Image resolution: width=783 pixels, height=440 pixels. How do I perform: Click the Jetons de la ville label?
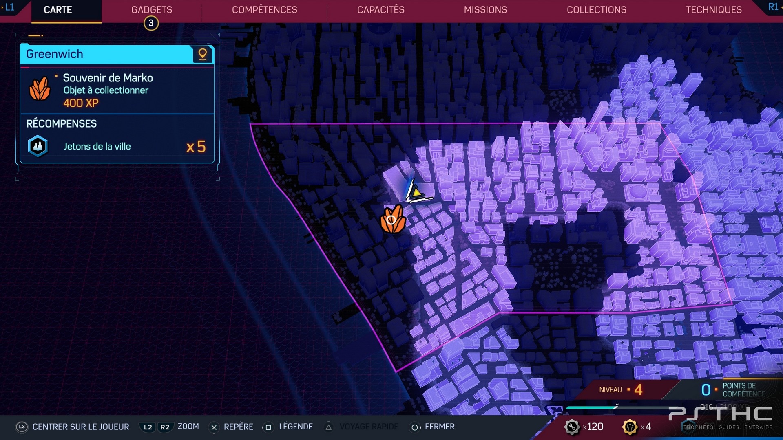tap(97, 147)
